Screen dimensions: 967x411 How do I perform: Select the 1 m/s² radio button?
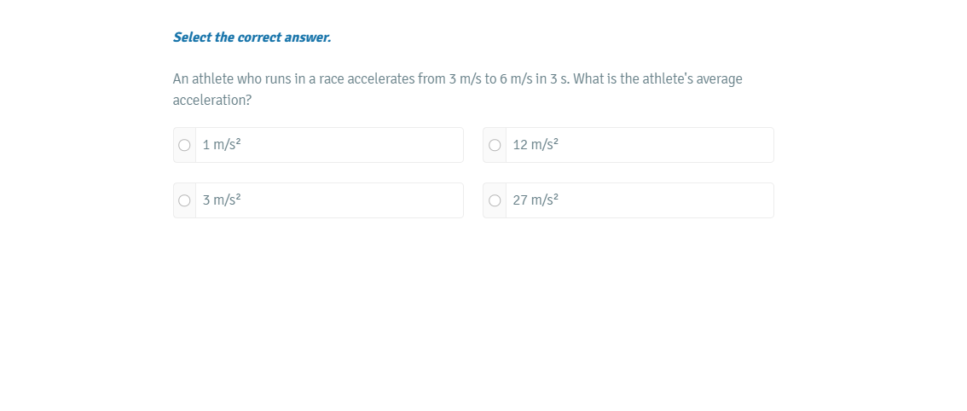pos(184,145)
